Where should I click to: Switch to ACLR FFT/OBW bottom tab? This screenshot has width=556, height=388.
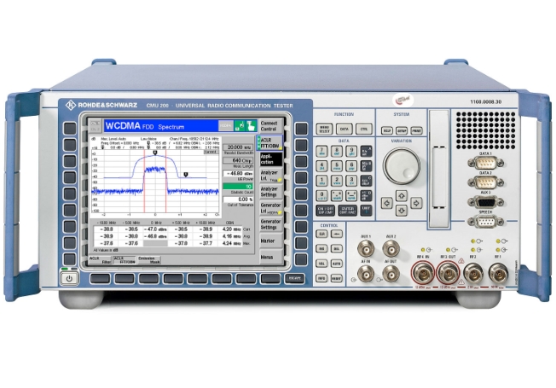[125, 260]
